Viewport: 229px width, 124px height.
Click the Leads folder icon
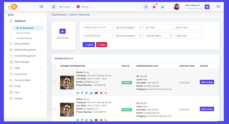(11, 68)
